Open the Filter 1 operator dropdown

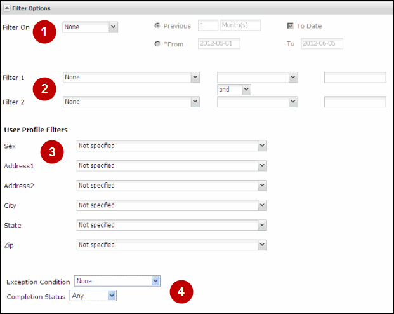(258, 78)
